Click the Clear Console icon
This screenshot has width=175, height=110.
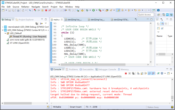[138, 74]
